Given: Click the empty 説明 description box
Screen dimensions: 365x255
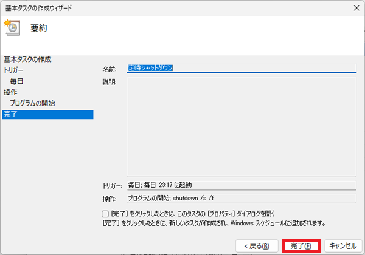Looking at the screenshot, I should pyautogui.click(x=242, y=127).
